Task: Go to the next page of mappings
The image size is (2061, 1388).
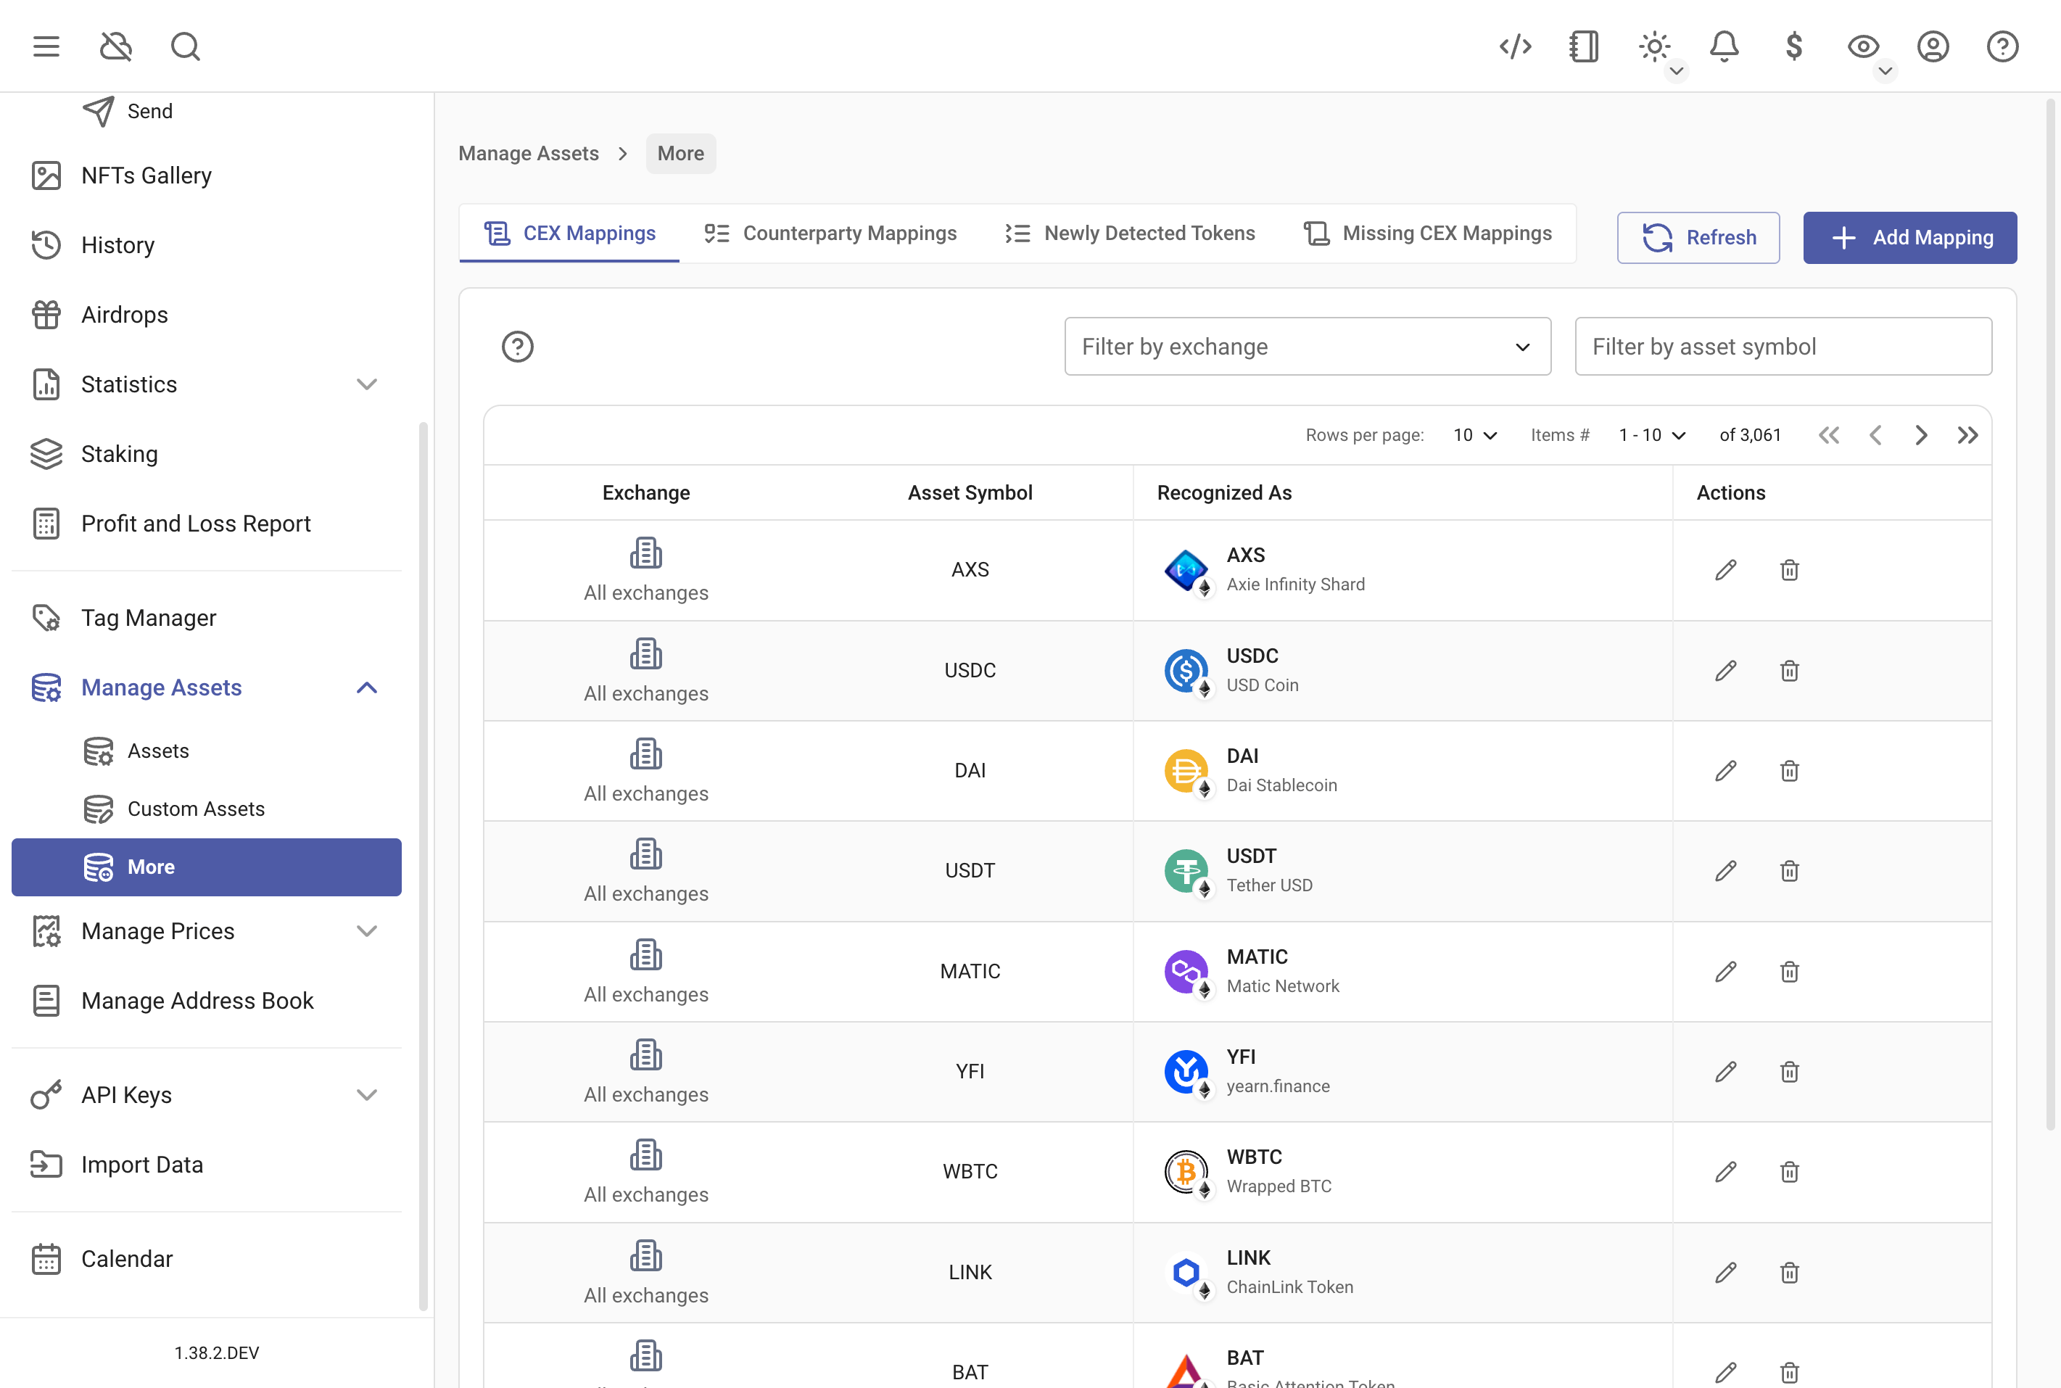Action: [1920, 434]
